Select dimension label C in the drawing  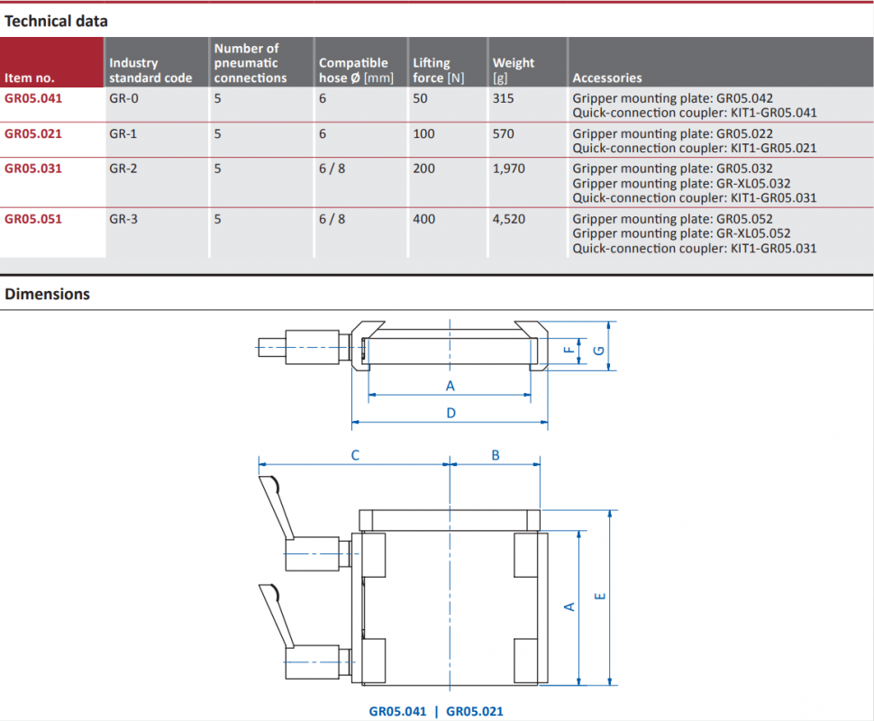coord(355,455)
